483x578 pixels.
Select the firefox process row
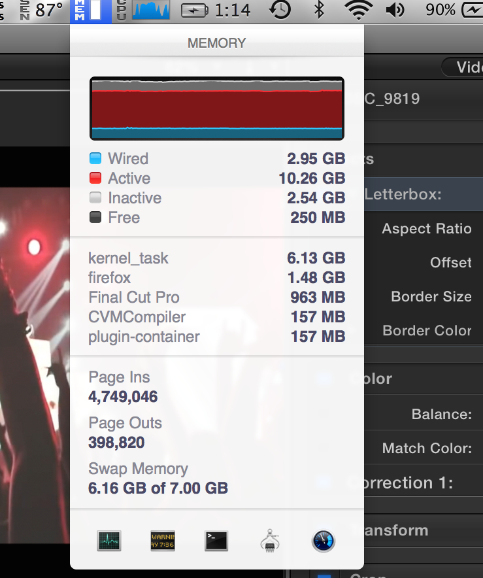217,278
